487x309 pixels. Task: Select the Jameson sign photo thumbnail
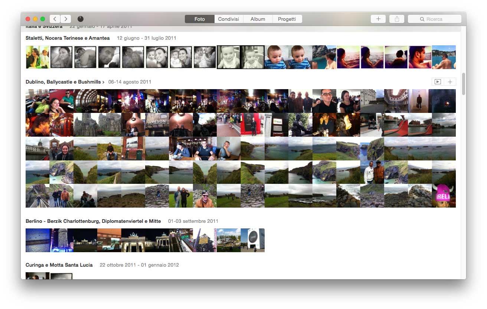coord(157,125)
